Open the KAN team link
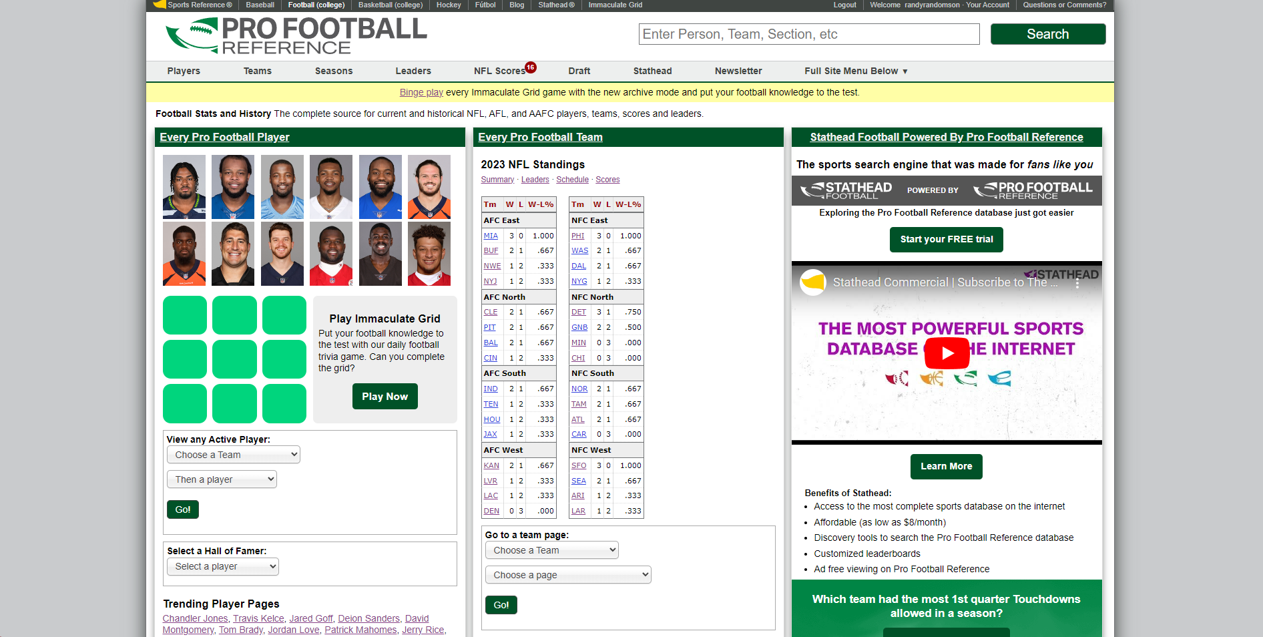 pyautogui.click(x=491, y=465)
